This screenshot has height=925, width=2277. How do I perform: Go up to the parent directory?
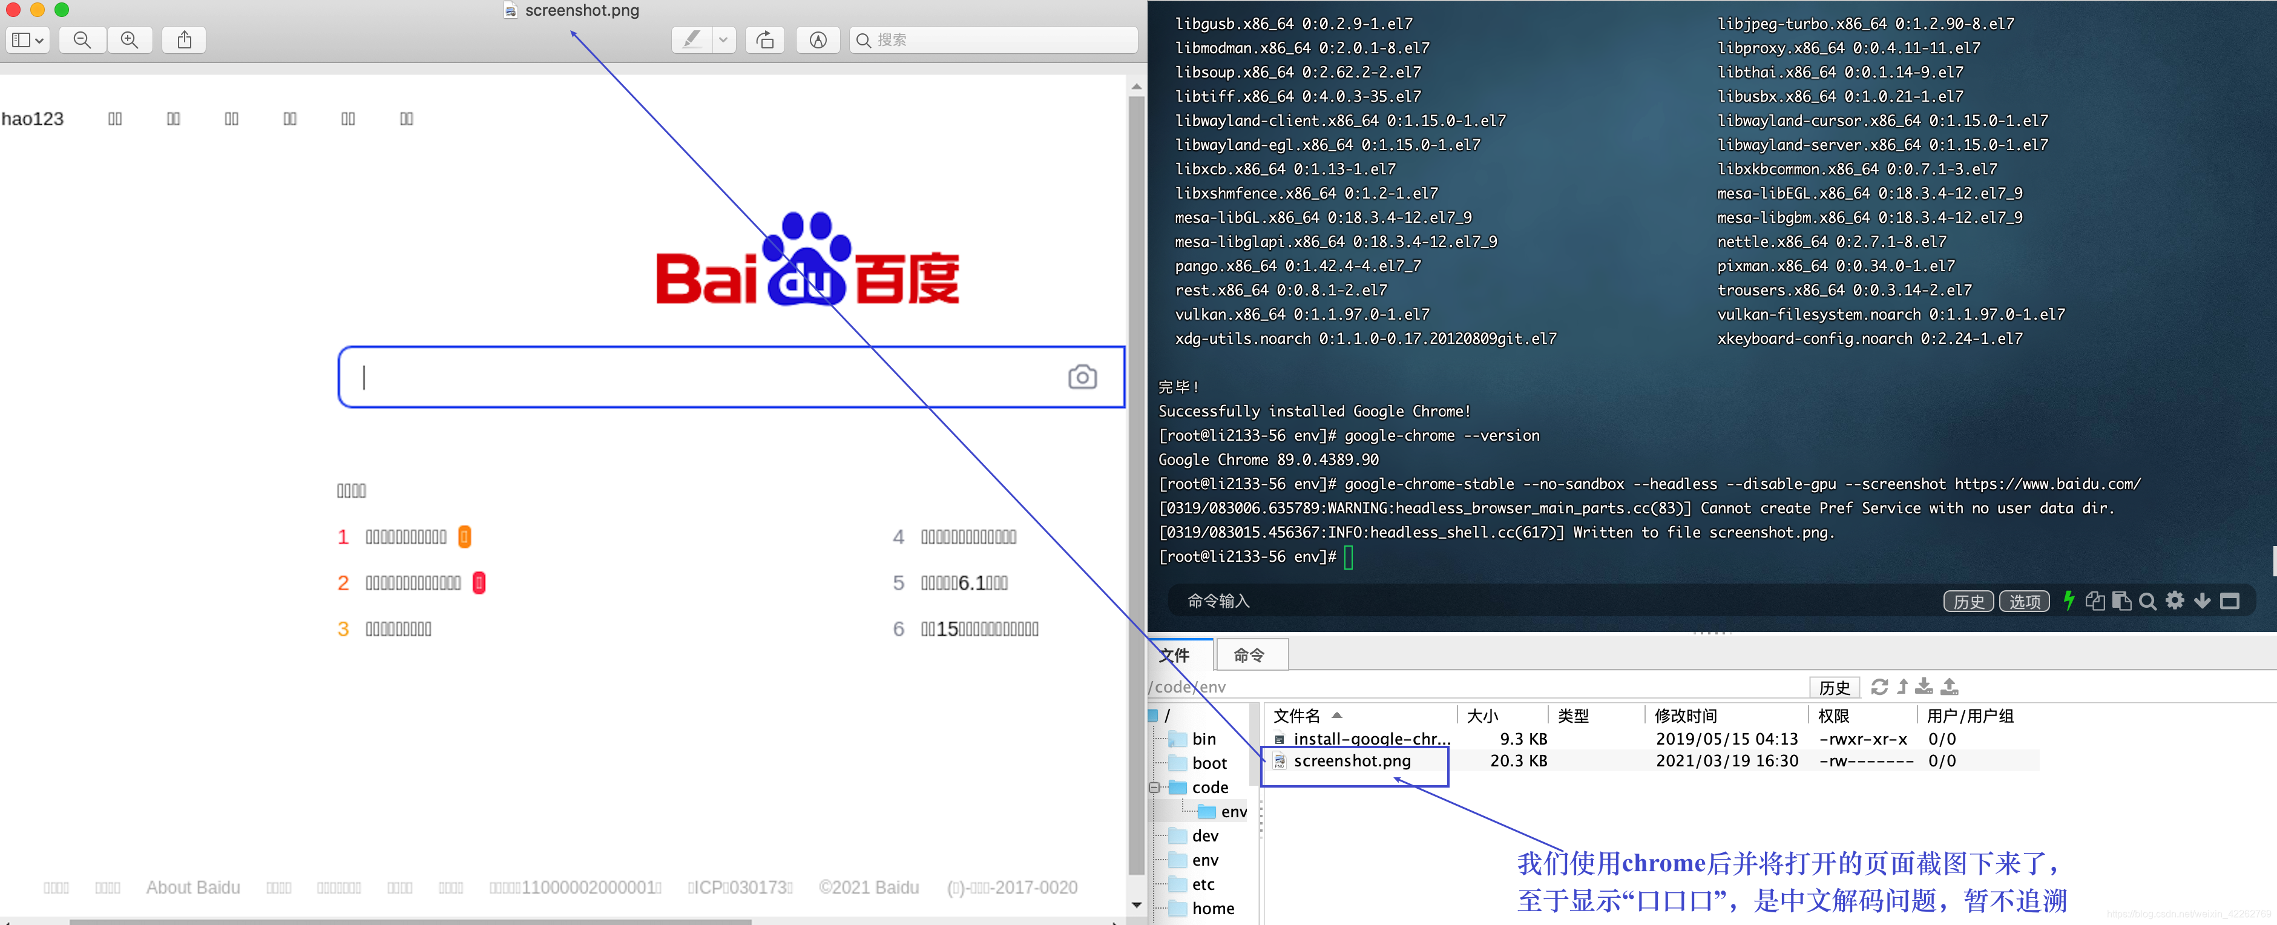tap(1903, 686)
